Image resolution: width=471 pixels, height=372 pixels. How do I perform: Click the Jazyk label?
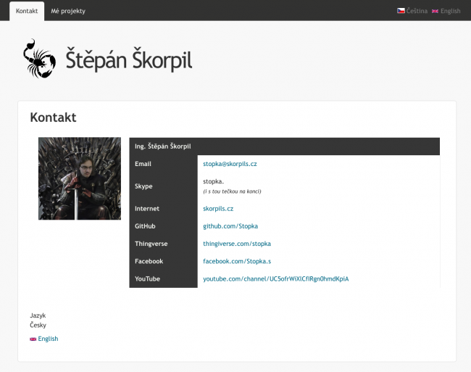(x=38, y=315)
